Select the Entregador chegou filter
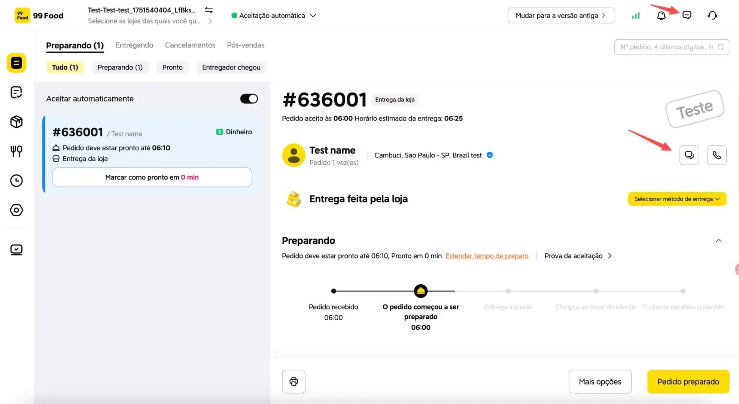The width and height of the screenshot is (739, 404). (231, 67)
